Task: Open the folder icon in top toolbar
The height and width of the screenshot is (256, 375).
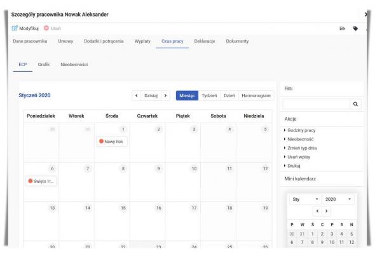Action: (x=342, y=29)
